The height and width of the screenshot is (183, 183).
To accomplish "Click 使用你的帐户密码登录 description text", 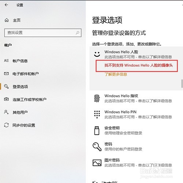I will (123, 149).
